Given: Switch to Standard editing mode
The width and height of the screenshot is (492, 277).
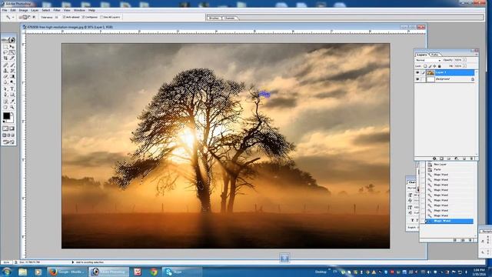Looking at the screenshot, I should [x=5, y=128].
